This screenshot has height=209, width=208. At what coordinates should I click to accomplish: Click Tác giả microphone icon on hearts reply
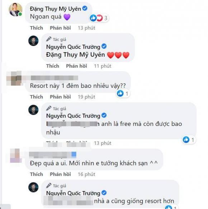[49, 39]
